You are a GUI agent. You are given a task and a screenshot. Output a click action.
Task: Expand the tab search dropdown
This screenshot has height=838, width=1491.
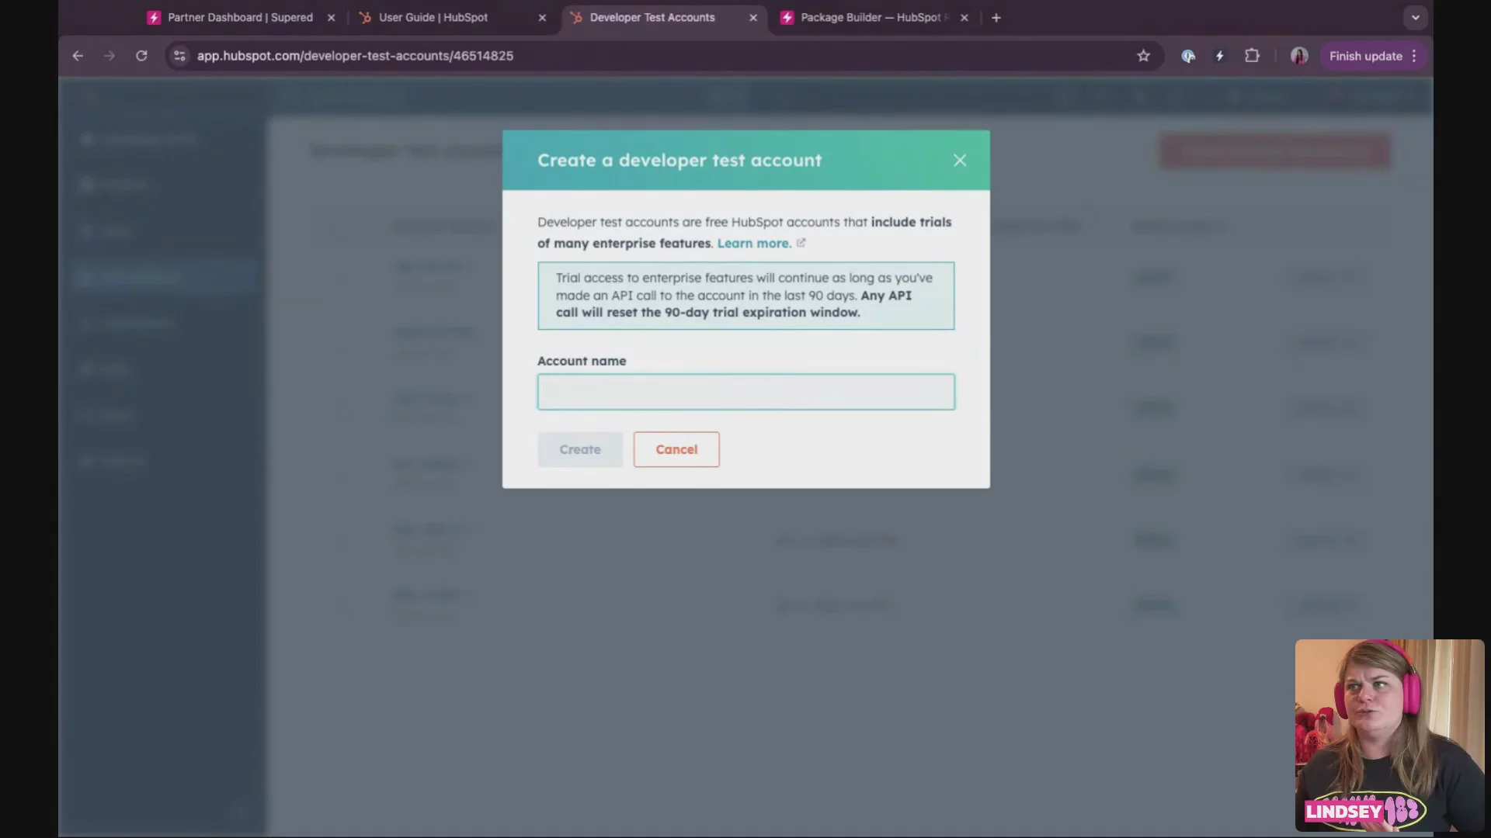pyautogui.click(x=1415, y=17)
